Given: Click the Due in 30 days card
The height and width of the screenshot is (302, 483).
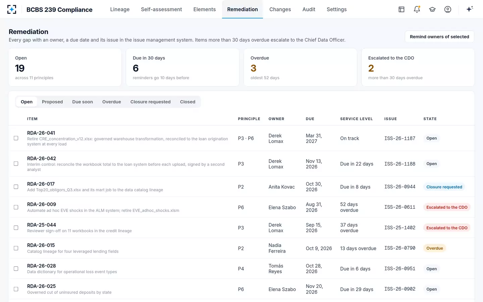Looking at the screenshot, I should [x=182, y=67].
